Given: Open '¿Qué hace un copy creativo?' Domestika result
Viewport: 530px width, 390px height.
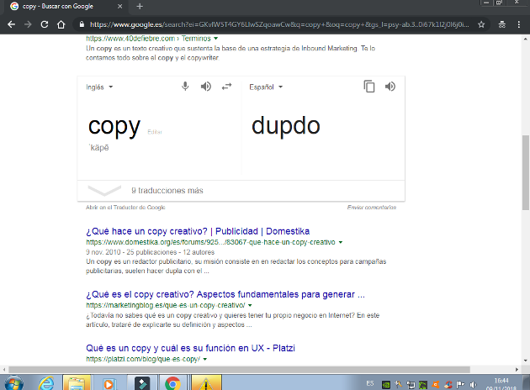Looking at the screenshot, I should [198, 231].
